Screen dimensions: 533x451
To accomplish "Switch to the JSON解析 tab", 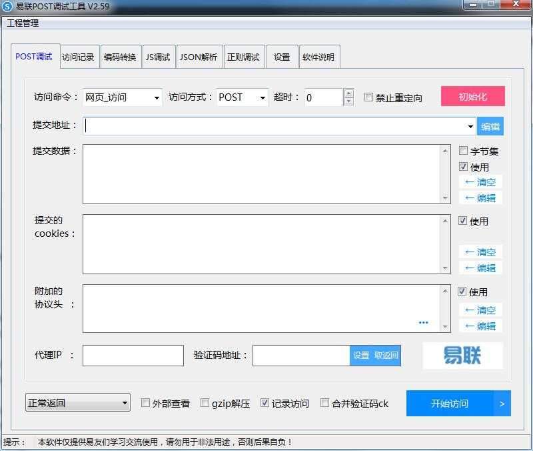I will 199,56.
